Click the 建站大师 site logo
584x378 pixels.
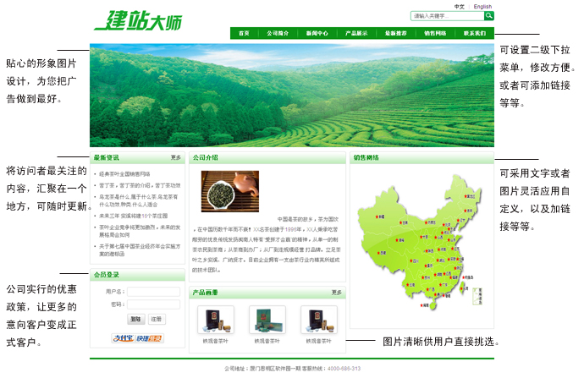pyautogui.click(x=138, y=20)
